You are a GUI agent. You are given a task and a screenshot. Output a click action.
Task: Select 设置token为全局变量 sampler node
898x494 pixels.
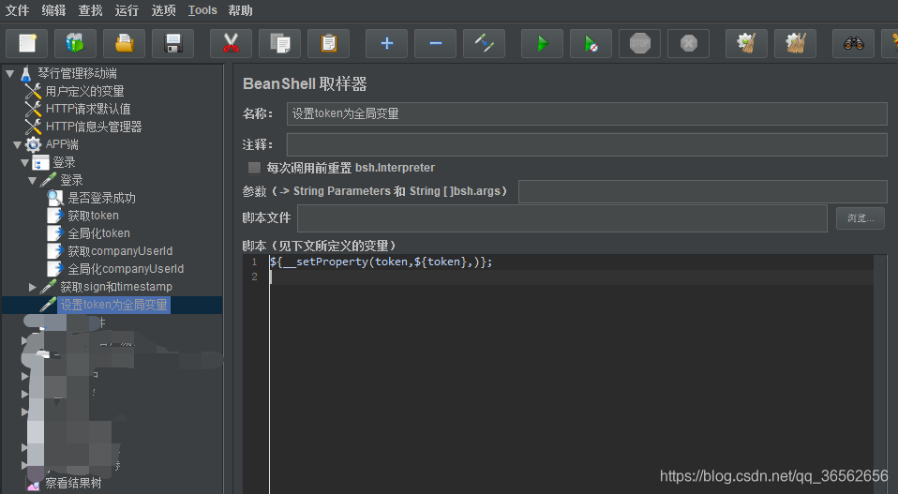[x=113, y=305]
